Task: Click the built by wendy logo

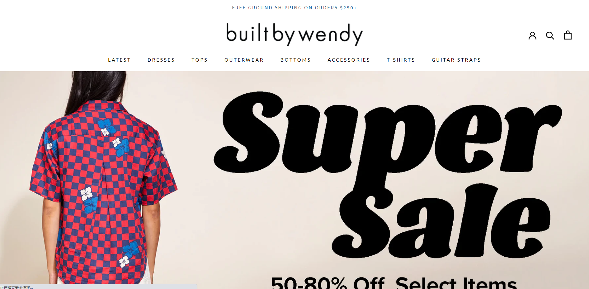Action: 294,34
